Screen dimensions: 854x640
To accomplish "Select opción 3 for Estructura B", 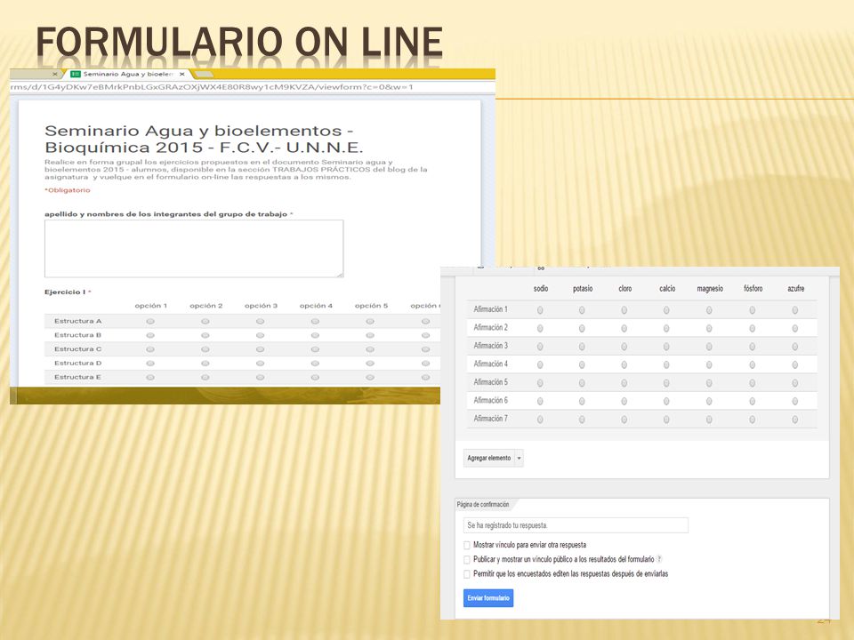I will pos(261,335).
